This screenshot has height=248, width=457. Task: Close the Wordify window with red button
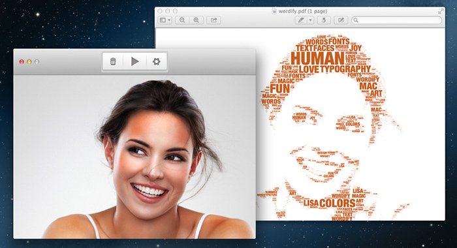(22, 62)
